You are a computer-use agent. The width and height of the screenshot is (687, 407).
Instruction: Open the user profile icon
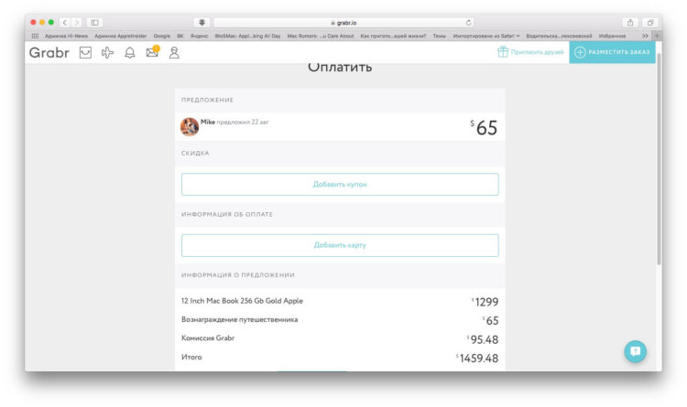(174, 53)
